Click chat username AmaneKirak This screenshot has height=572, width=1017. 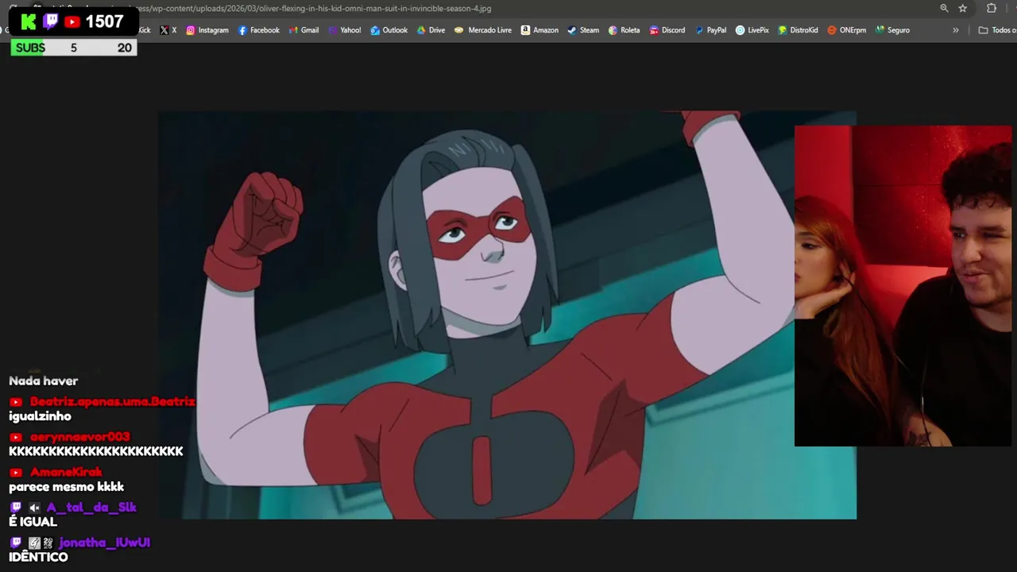[x=66, y=472]
